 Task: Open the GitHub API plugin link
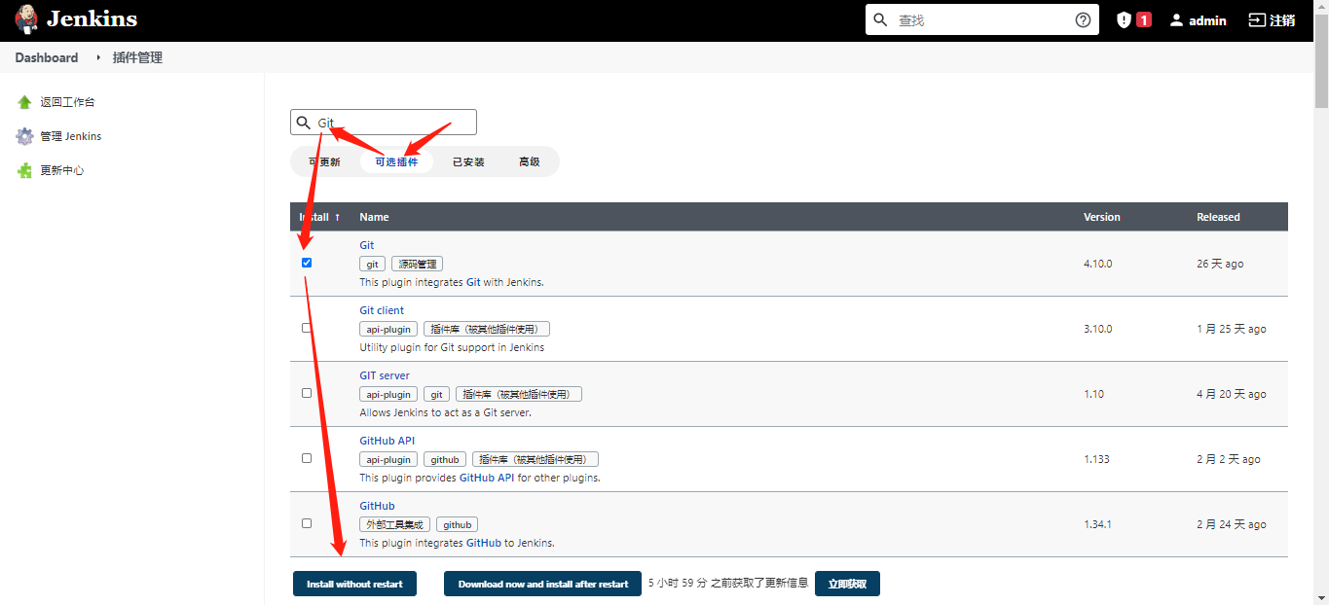click(387, 441)
